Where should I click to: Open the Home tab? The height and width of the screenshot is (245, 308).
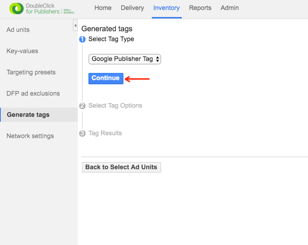(x=103, y=8)
